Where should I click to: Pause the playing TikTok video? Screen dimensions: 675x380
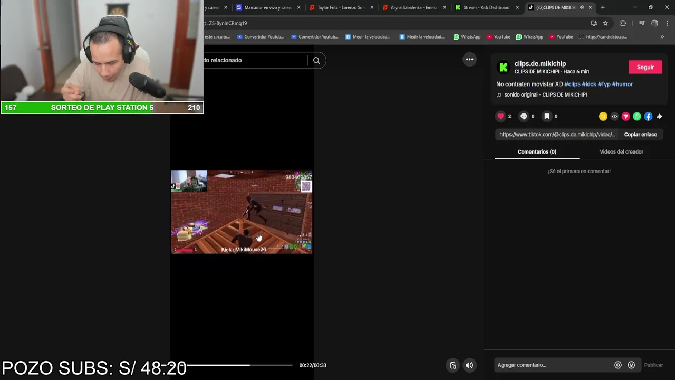(242, 212)
